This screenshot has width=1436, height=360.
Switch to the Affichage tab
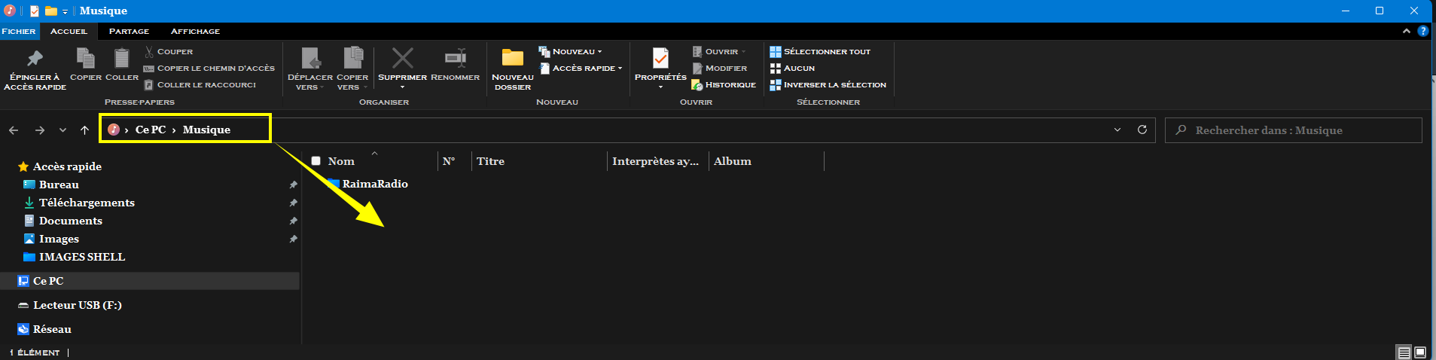click(x=195, y=31)
